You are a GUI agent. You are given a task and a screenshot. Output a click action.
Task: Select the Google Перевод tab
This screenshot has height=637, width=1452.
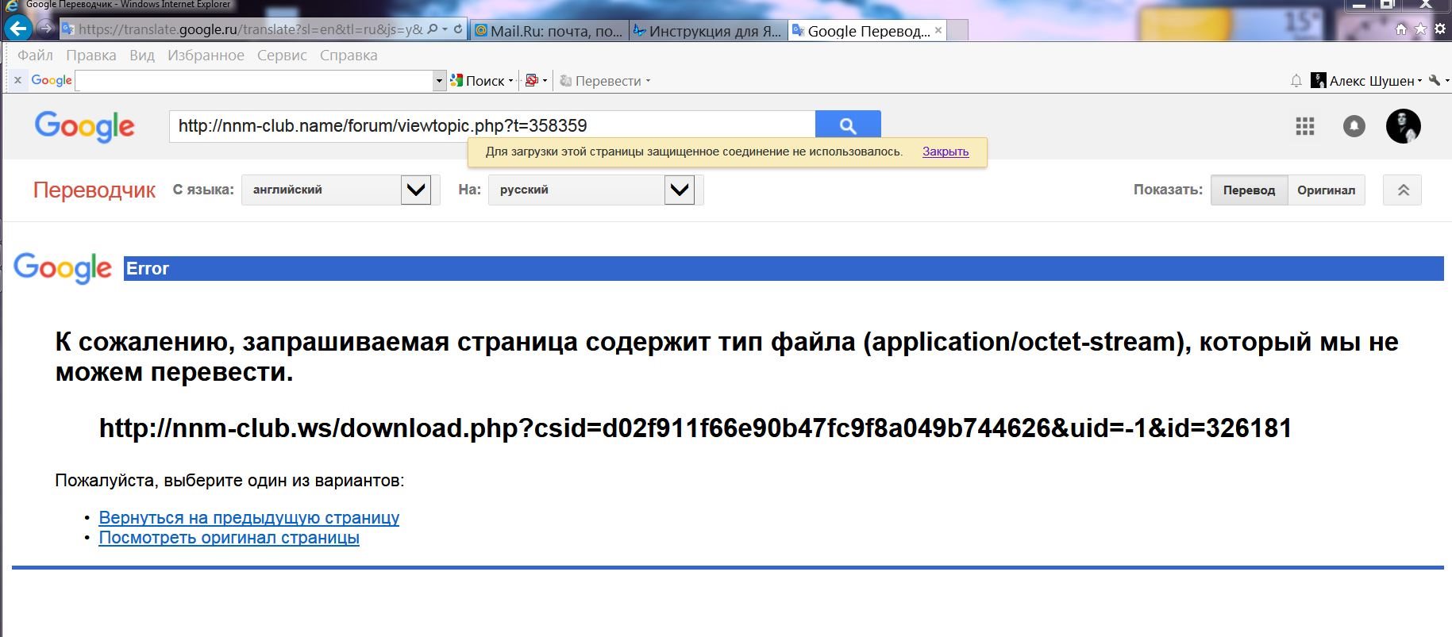(x=861, y=31)
